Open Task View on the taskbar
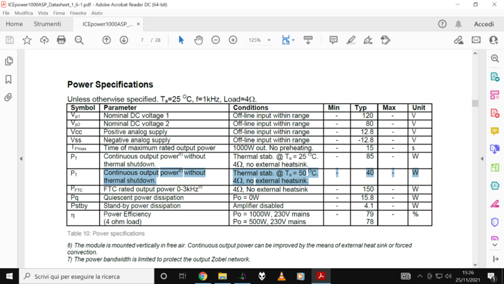Image resolution: width=504 pixels, height=284 pixels. 183,276
